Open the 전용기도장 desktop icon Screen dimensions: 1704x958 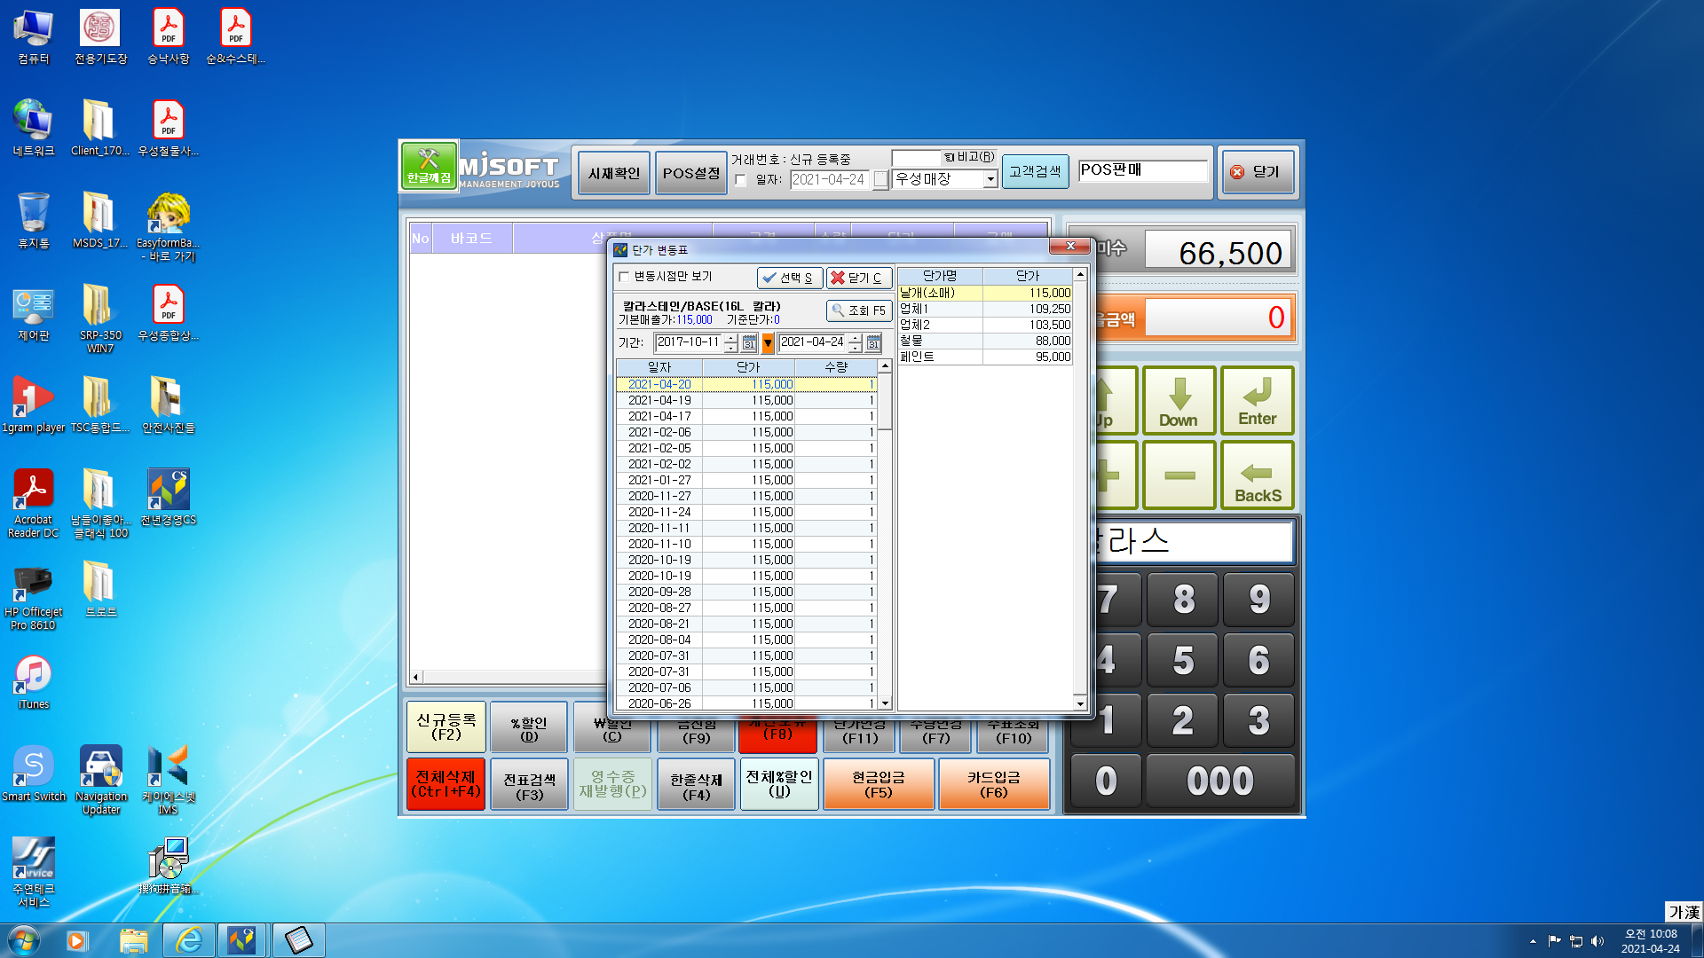tap(100, 37)
